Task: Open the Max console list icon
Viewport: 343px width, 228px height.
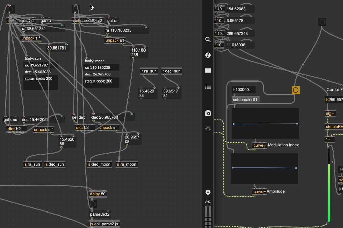Action: [x=208, y=86]
